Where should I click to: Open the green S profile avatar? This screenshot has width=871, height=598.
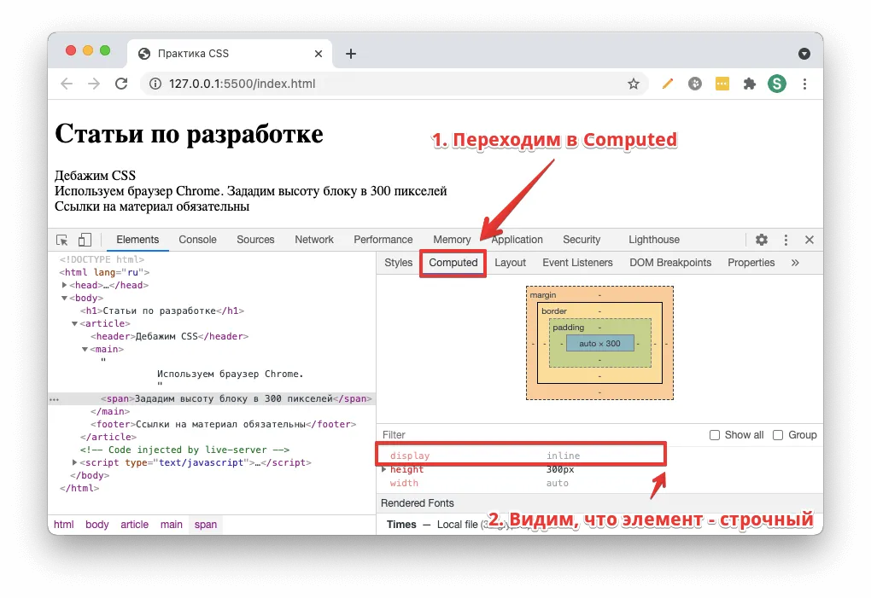click(776, 84)
